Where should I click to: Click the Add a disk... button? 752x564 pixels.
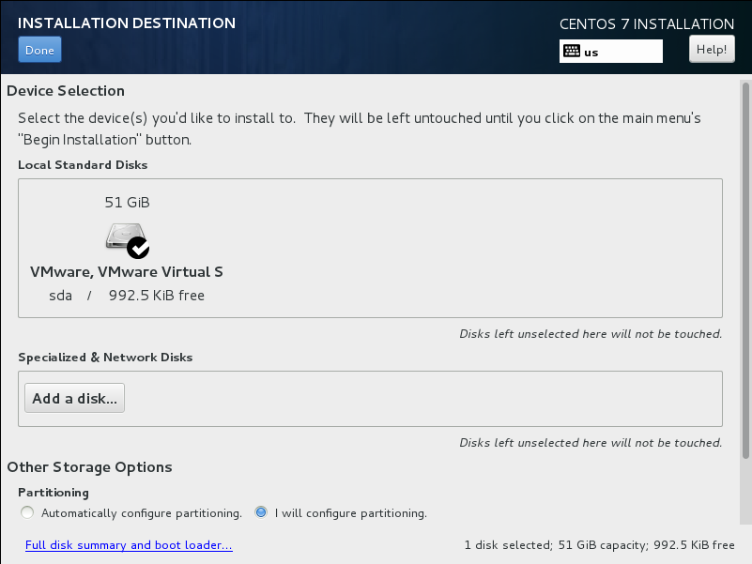74,398
